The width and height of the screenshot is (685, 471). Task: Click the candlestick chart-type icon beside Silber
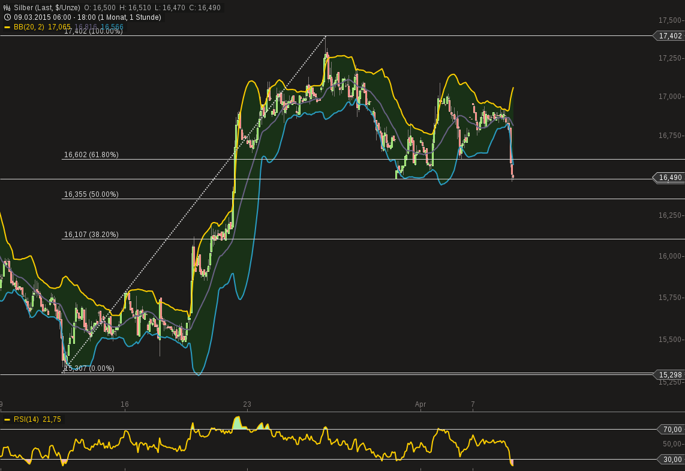pyautogui.click(x=7, y=8)
